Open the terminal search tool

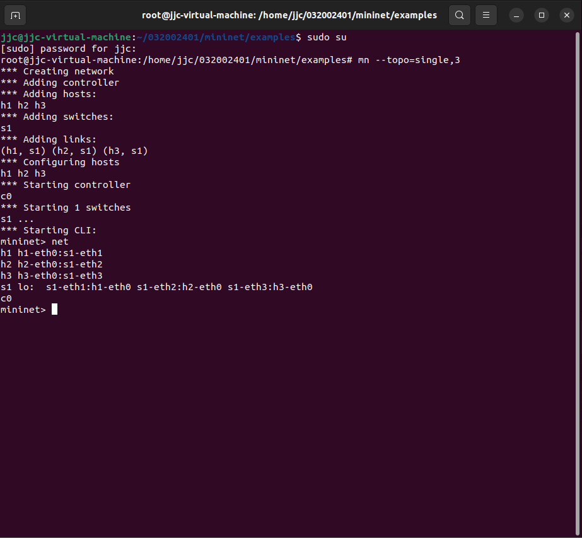click(460, 15)
